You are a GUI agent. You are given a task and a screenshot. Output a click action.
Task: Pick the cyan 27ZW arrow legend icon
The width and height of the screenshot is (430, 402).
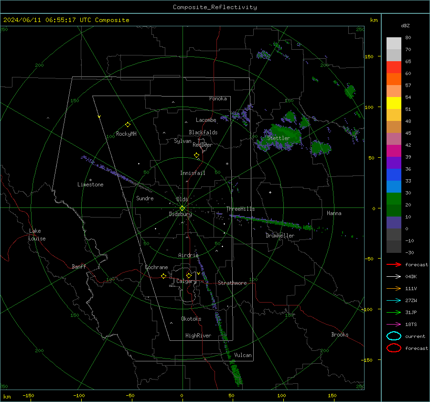(x=394, y=301)
